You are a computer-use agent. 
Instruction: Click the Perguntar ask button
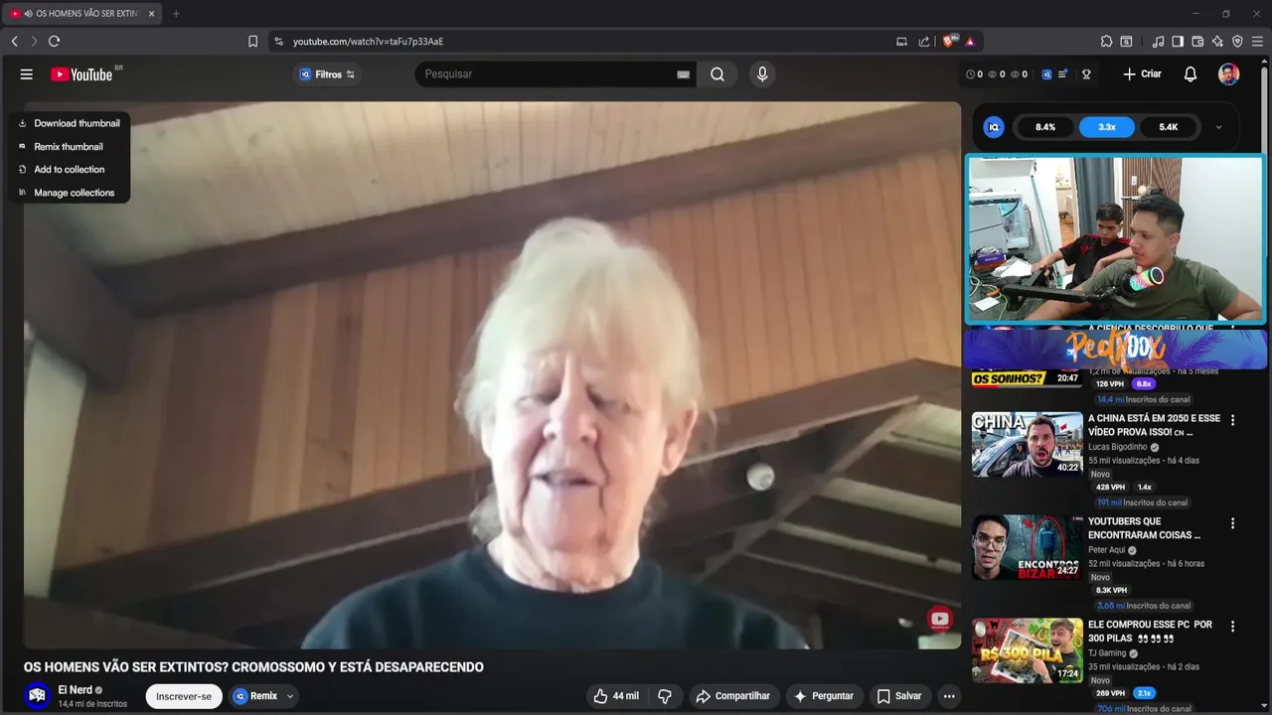tap(824, 696)
